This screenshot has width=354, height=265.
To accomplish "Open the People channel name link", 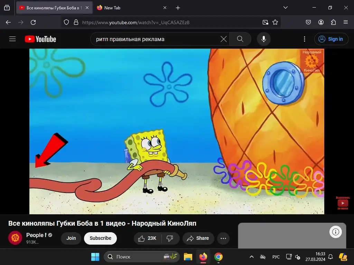I will point(36,235).
